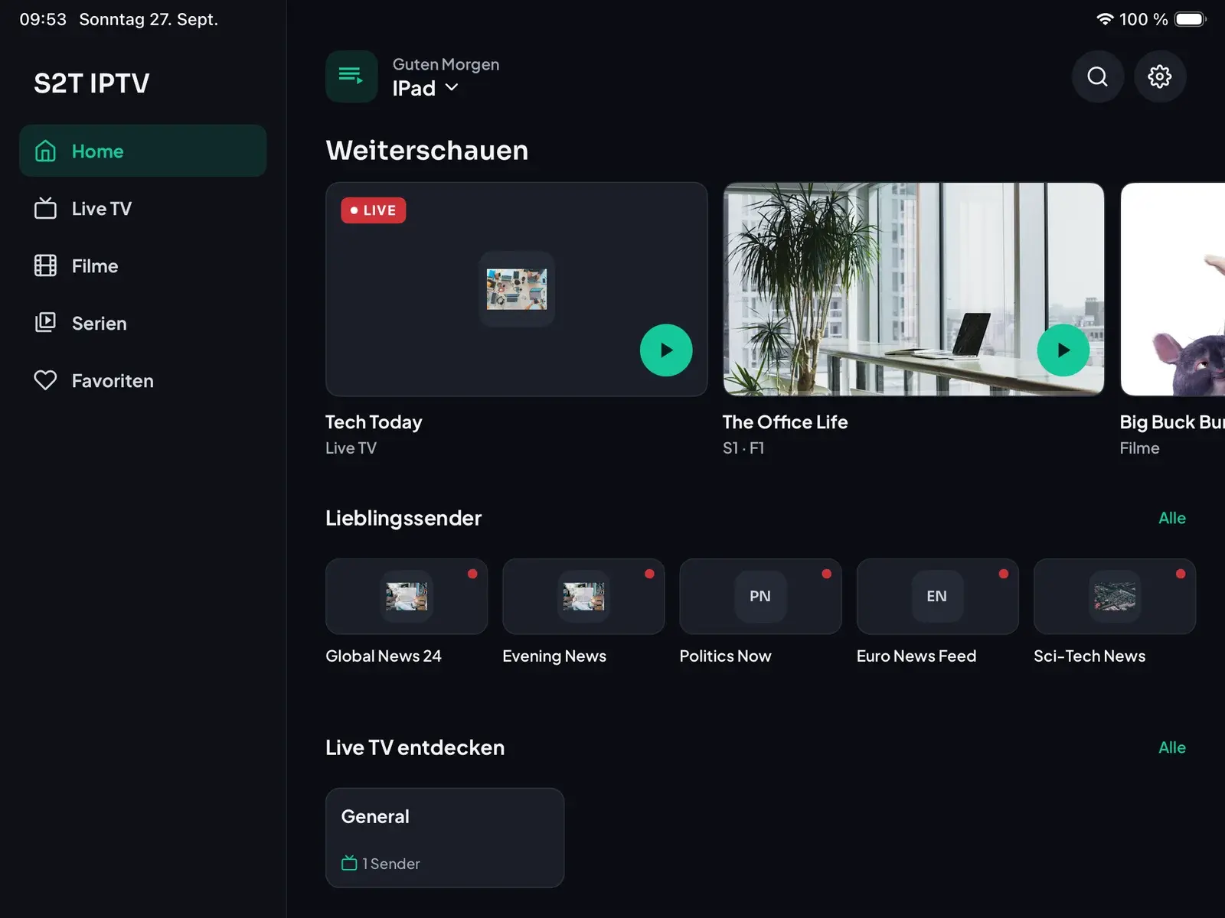Open Politics Now PN channel tile
Viewport: 1225px width, 918px height.
[x=760, y=596]
